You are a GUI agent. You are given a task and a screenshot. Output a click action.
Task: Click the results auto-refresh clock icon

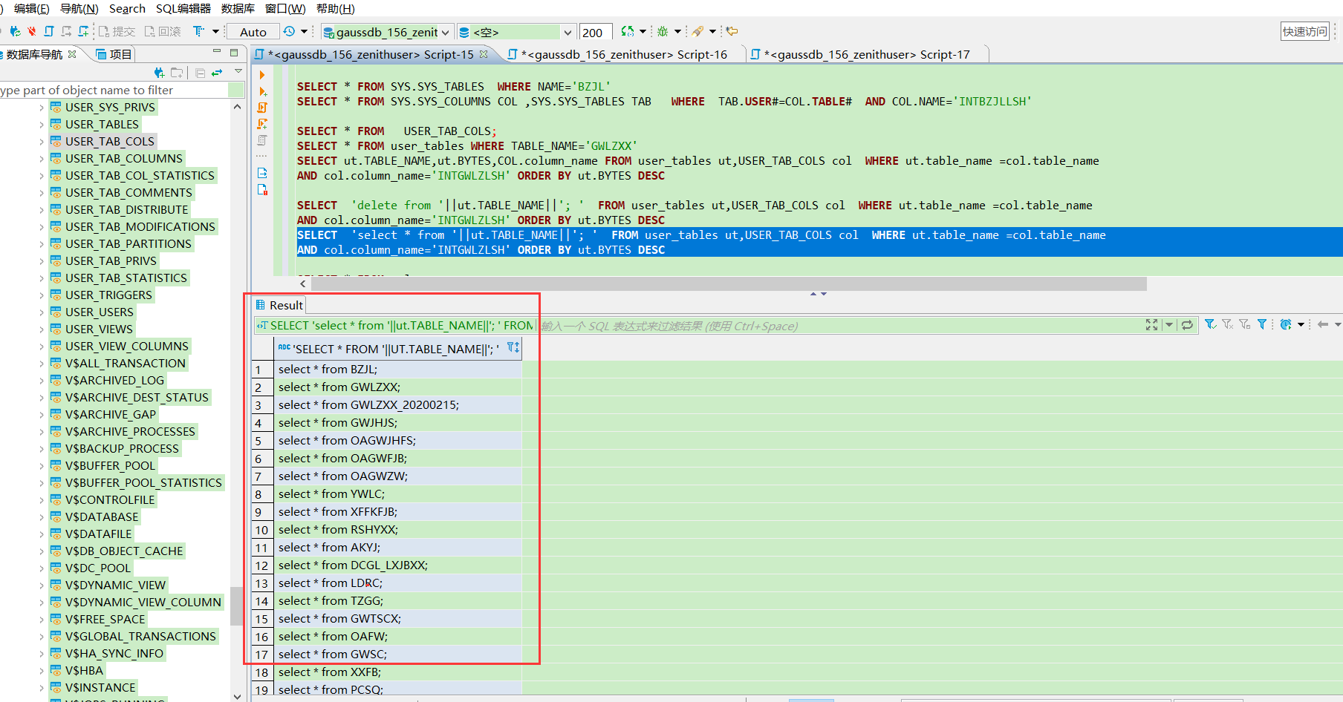1286,324
